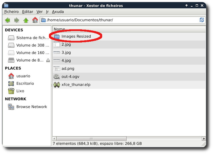The height and width of the screenshot is (154, 213).
Task: Sort files by the Nome column header
Action: (59, 29)
